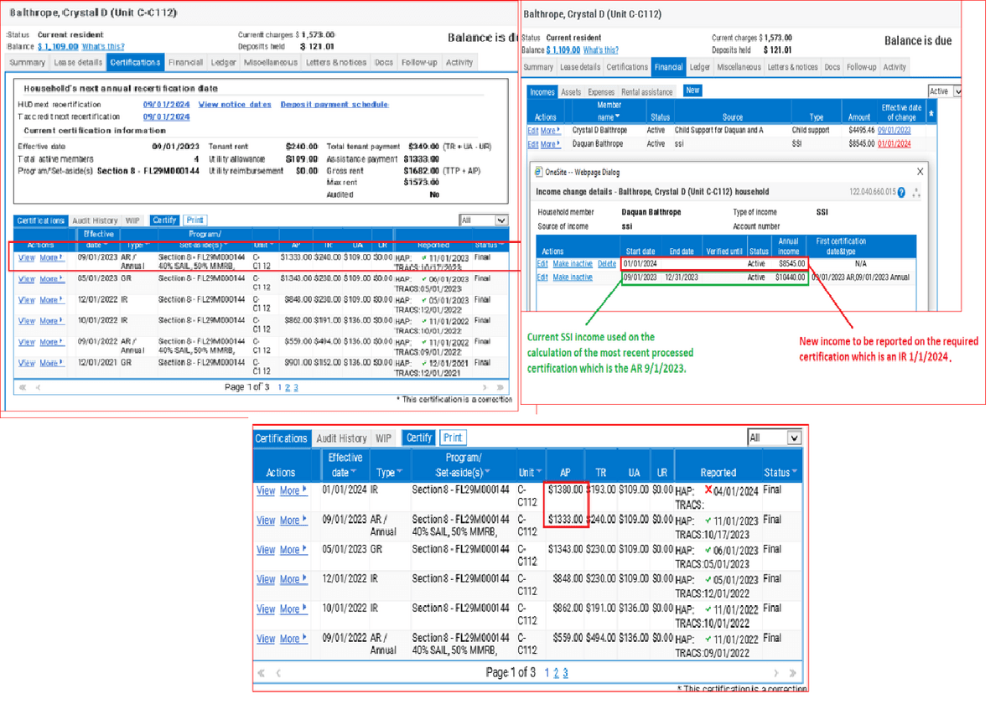Switch to the Rental assistance tab
1006x720 pixels.
pyautogui.click(x=646, y=92)
